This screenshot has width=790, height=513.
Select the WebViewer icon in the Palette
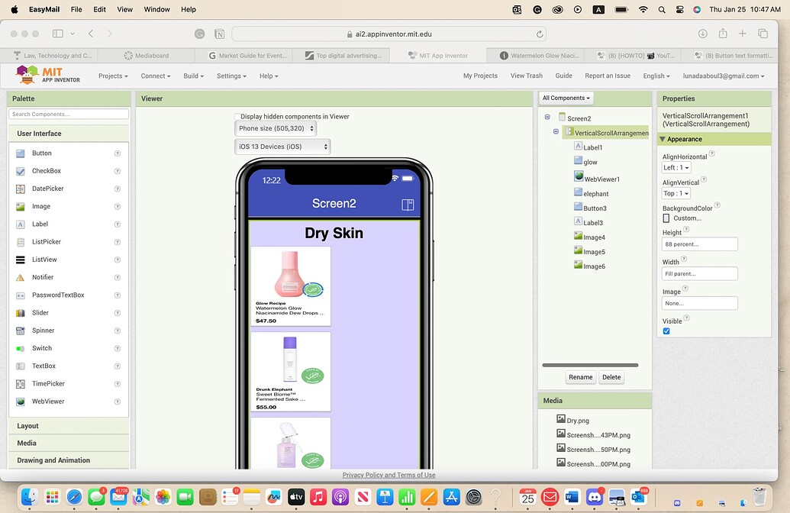point(20,402)
